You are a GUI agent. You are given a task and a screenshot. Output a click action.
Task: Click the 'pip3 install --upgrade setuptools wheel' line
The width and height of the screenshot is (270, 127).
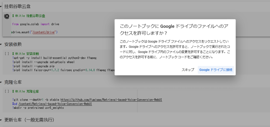(x=44, y=62)
